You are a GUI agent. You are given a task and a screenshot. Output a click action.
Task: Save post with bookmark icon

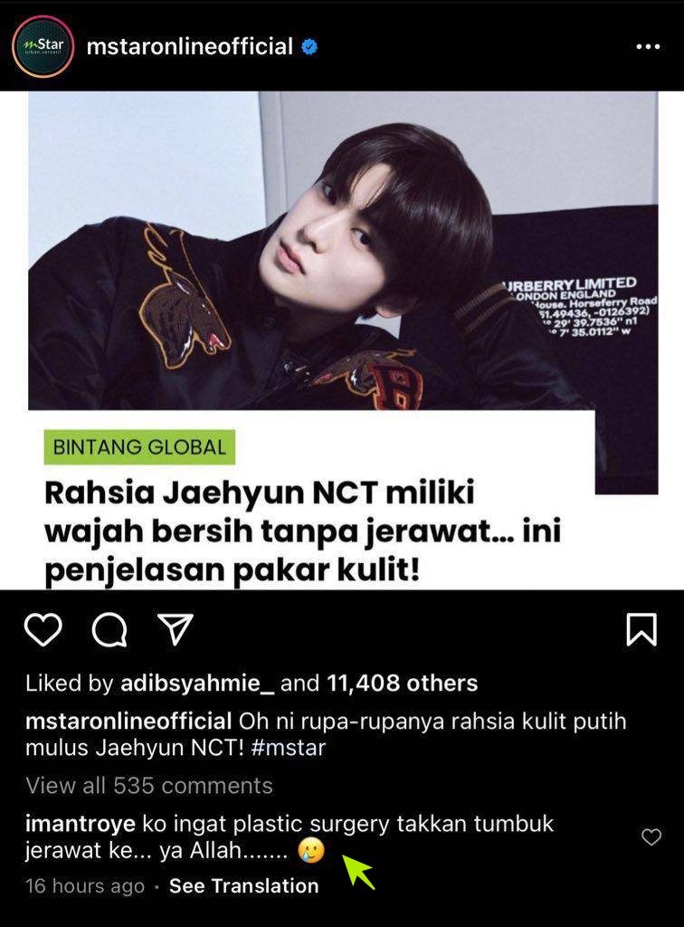tap(641, 629)
